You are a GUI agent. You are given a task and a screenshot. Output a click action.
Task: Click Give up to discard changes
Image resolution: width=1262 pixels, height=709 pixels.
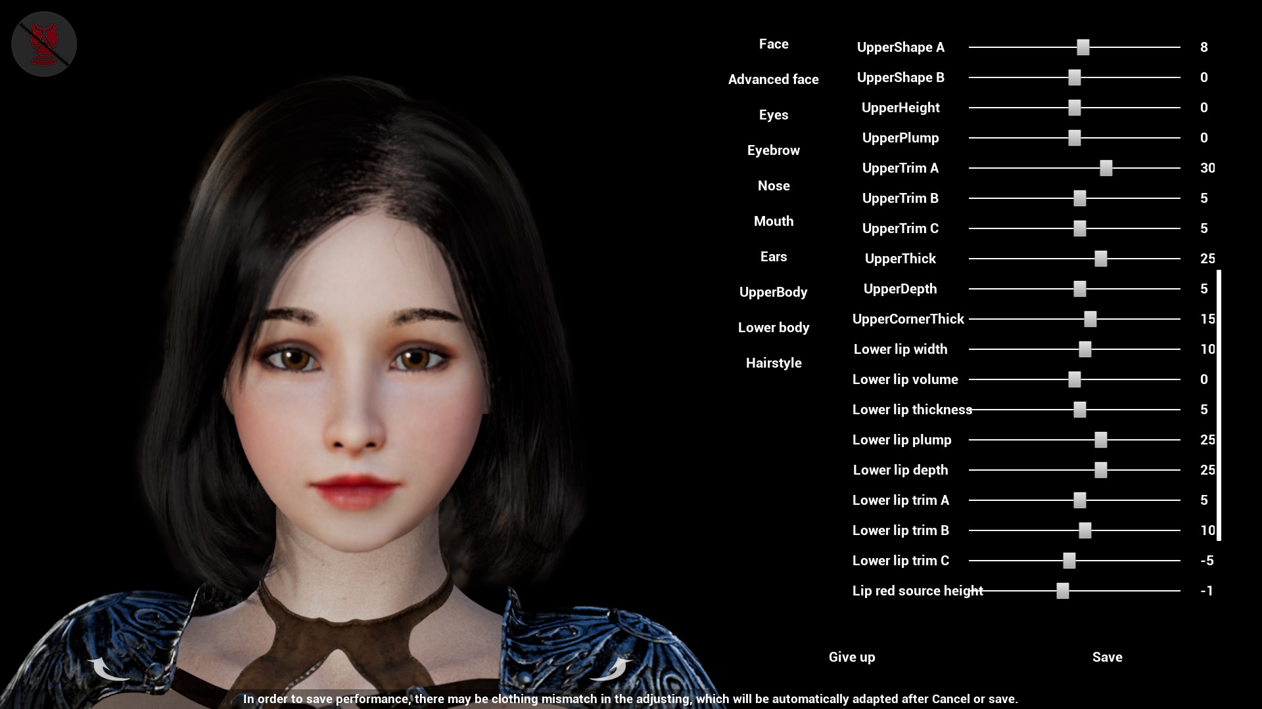click(852, 657)
